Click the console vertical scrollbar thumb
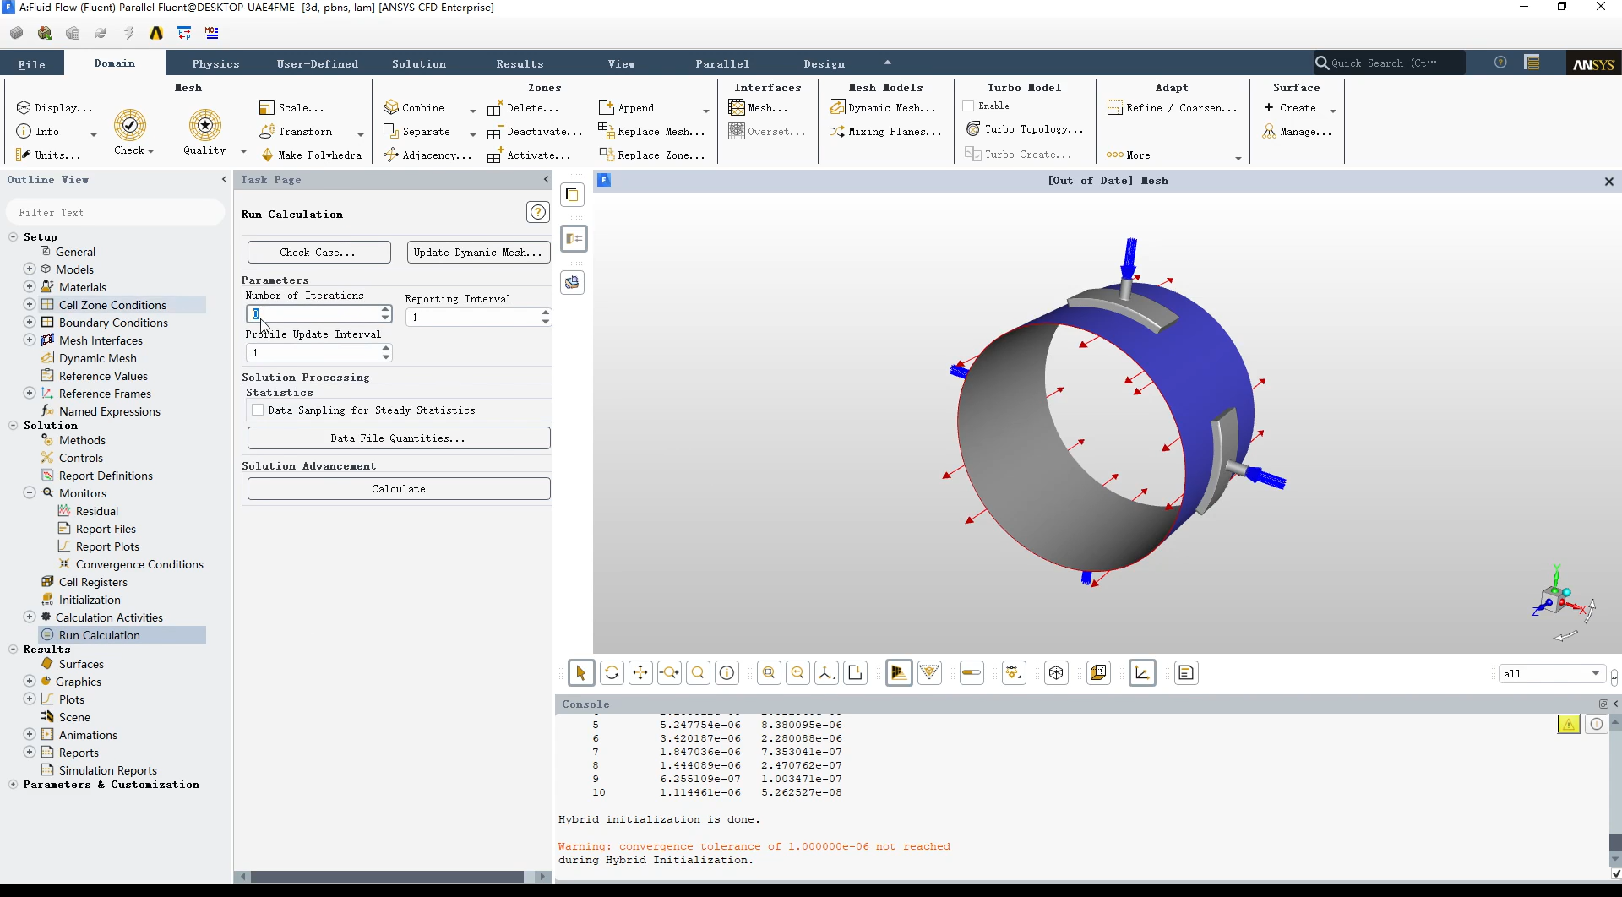This screenshot has height=897, width=1622. 1615,842
